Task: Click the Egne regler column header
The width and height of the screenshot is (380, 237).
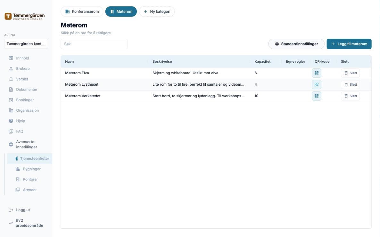Action: [x=295, y=61]
